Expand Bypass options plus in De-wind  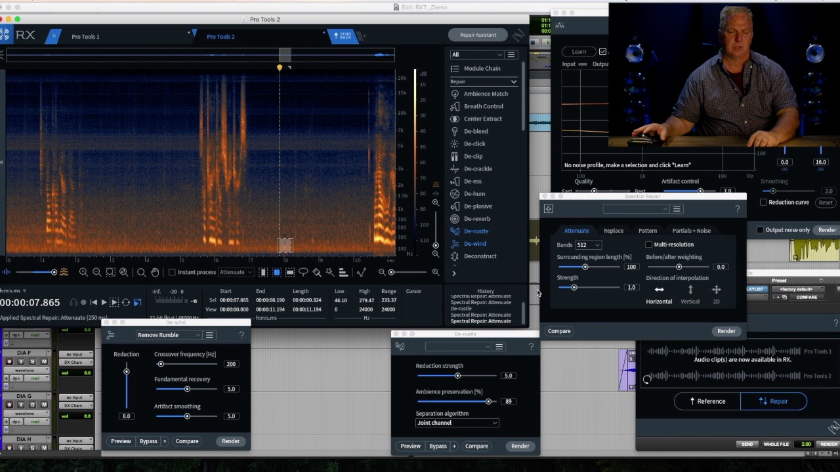coord(165,441)
